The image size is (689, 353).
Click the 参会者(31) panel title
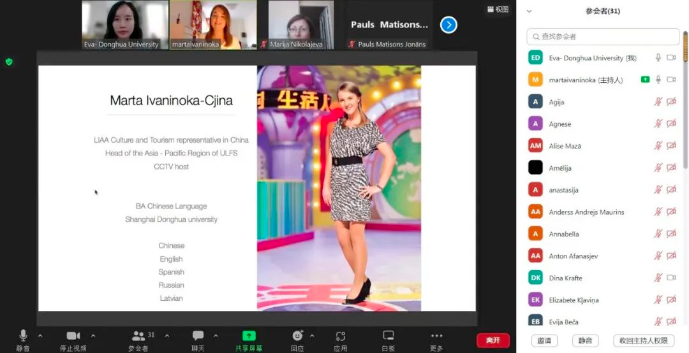pyautogui.click(x=602, y=11)
